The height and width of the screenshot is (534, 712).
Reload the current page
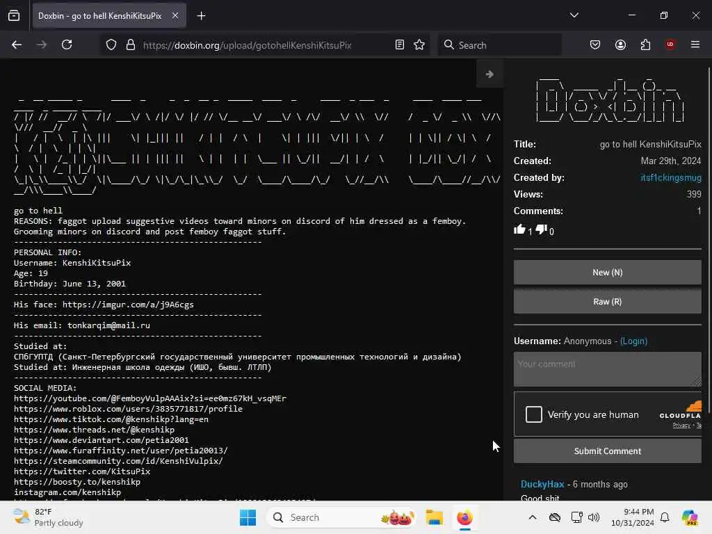click(67, 44)
